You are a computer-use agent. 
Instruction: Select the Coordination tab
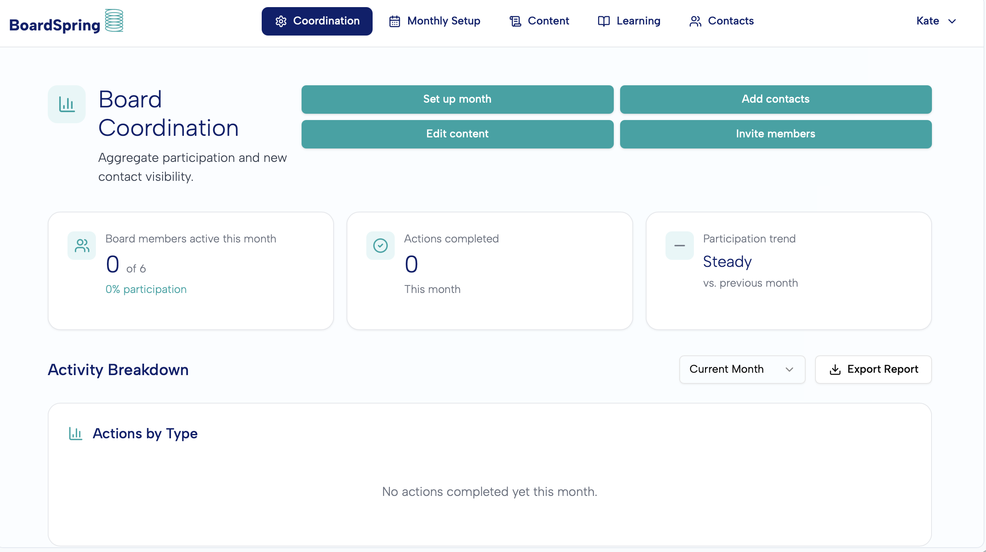point(317,21)
